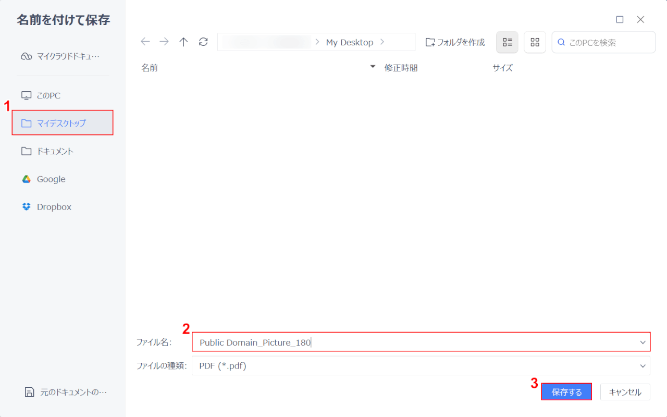Screen dimensions: 667x417
Task: Open the ファイルの種類 PDF type dropdown
Action: click(421, 366)
